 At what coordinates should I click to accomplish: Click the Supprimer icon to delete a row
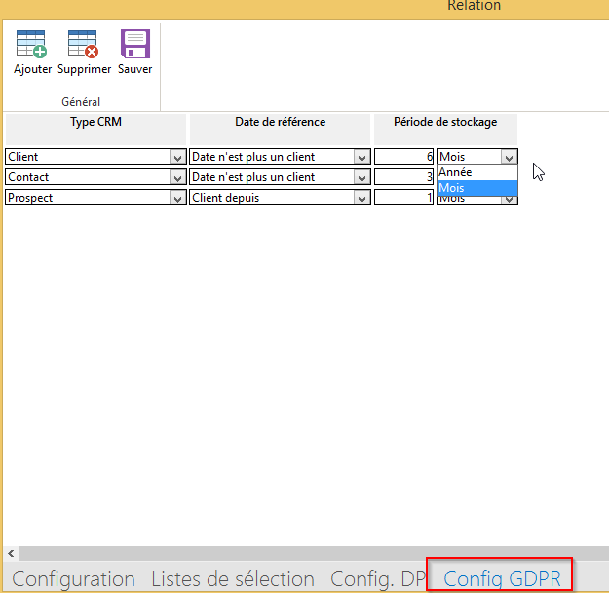[x=84, y=45]
